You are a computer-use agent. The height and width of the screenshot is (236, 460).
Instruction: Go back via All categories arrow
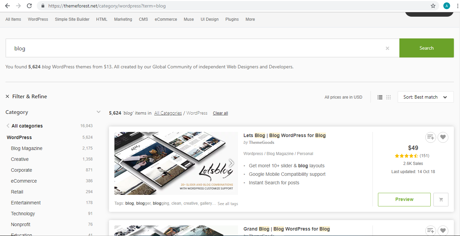[8, 126]
